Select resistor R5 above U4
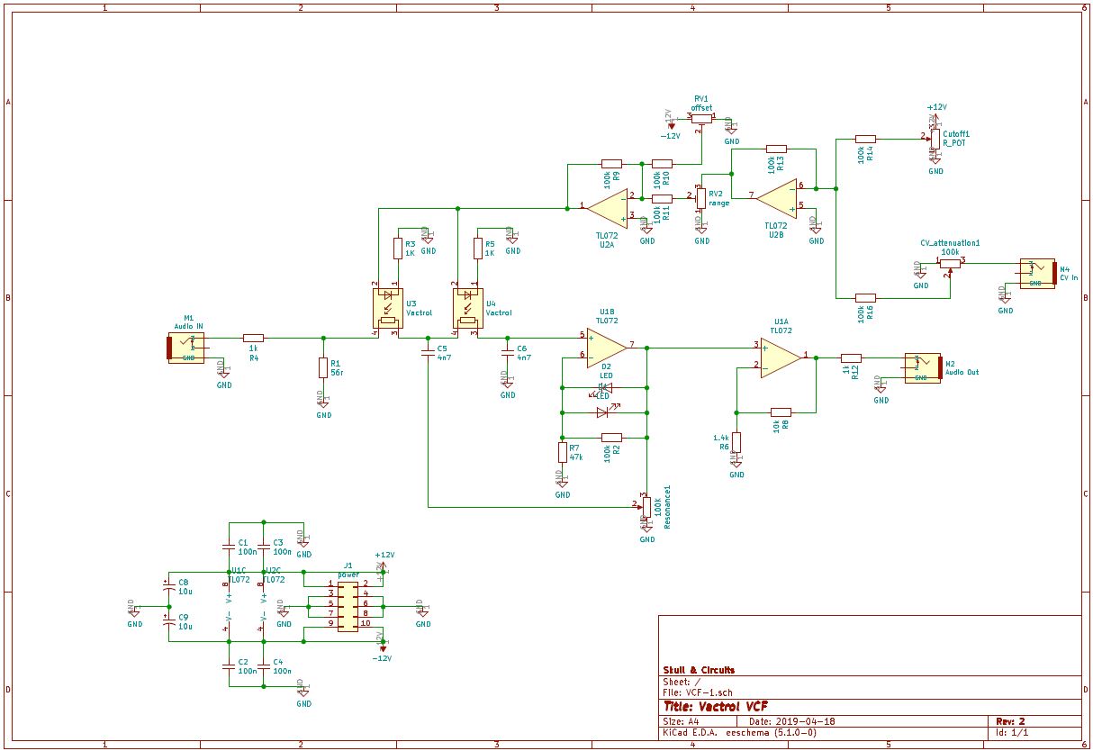The width and height of the screenshot is (1093, 751). coord(476,248)
